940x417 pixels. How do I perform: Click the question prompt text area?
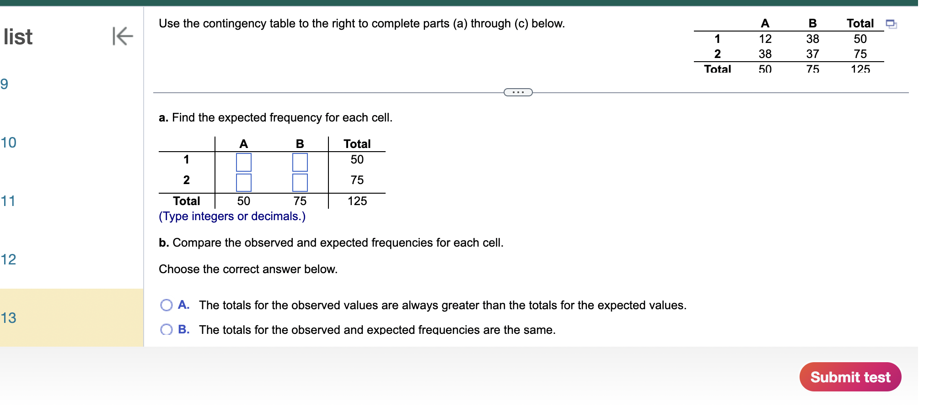click(x=362, y=24)
